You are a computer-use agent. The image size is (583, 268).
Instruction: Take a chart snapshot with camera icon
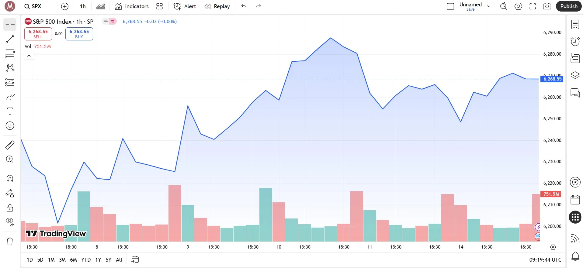[x=547, y=6]
